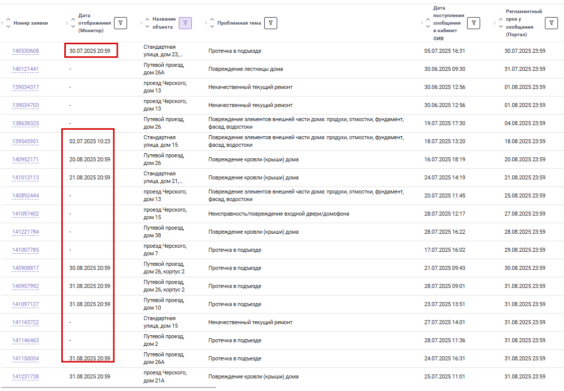Open request 141146463
This screenshot has height=391, width=564.
pos(26,341)
